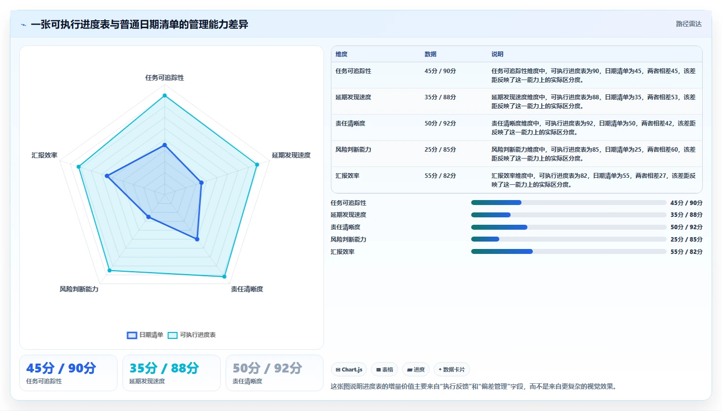The image size is (722, 411).
Task: Click the 延期发现速度 radar axis label
Action: pos(291,155)
